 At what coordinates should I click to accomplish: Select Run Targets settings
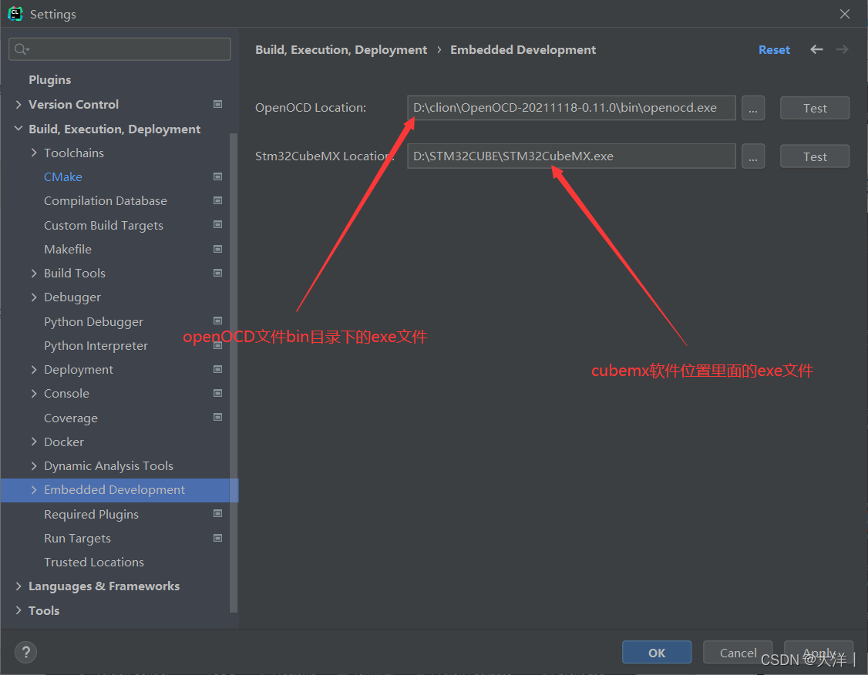(78, 538)
